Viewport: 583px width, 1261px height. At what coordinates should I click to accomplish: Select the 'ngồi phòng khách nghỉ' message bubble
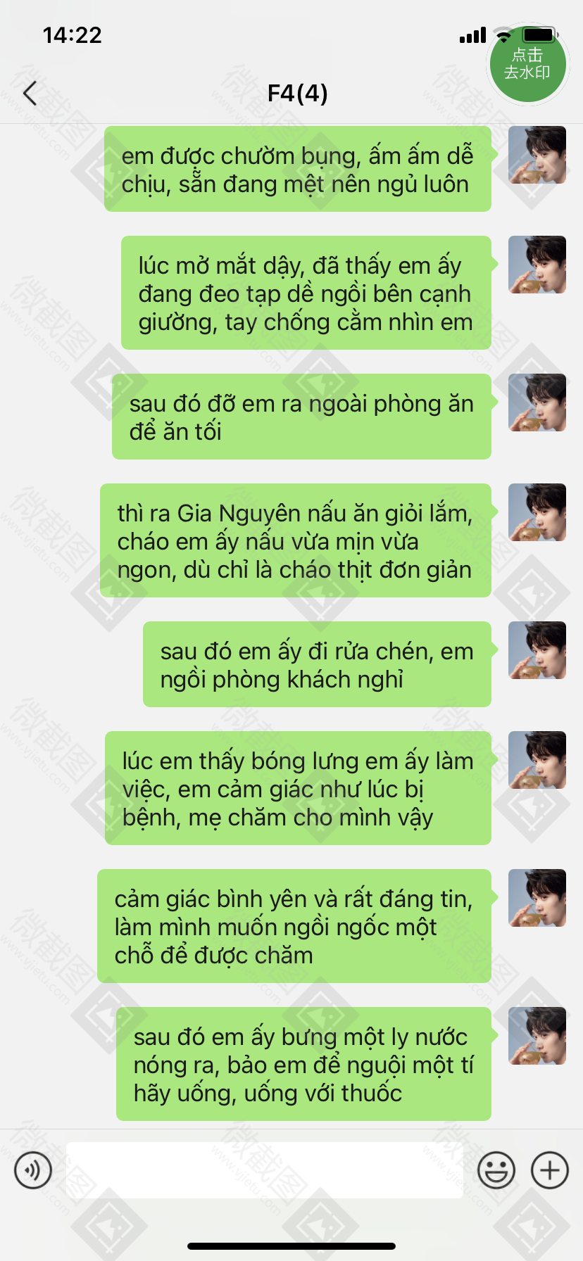tap(317, 664)
